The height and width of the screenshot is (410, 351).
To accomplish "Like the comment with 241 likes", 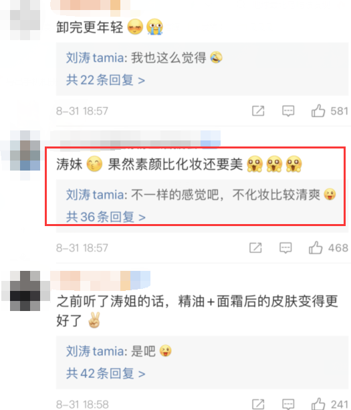I will 318,404.
